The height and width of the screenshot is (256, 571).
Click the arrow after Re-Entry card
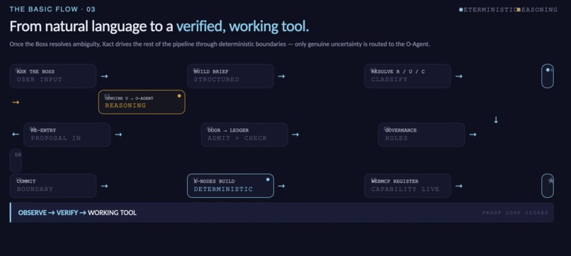(x=118, y=134)
